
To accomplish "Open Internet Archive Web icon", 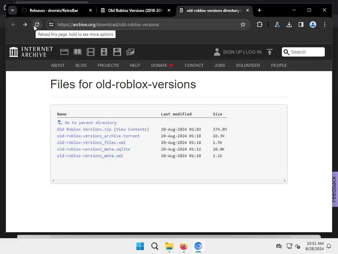I will pos(64,52).
